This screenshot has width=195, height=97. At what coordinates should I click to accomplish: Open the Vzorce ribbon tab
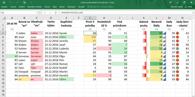click(x=47, y=7)
